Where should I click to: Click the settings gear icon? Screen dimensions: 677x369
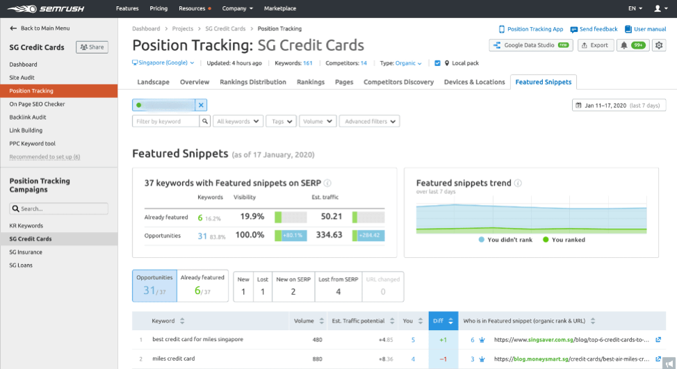(x=659, y=45)
